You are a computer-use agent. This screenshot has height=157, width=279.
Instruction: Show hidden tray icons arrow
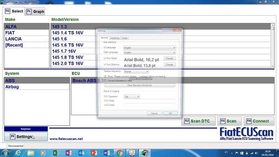click(232, 153)
